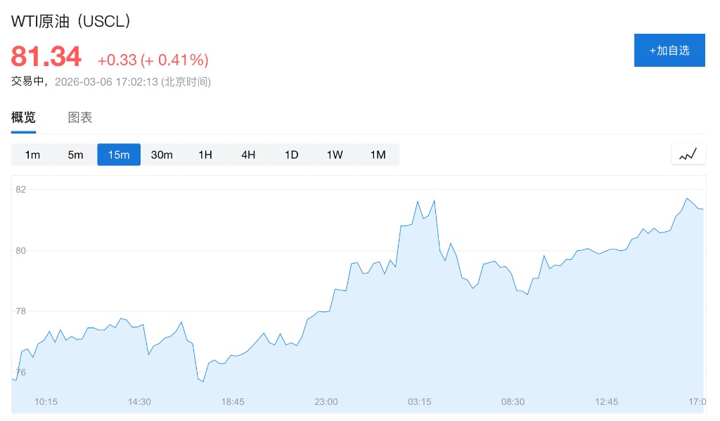Add USCL to watchlist with +加自选

(x=669, y=51)
